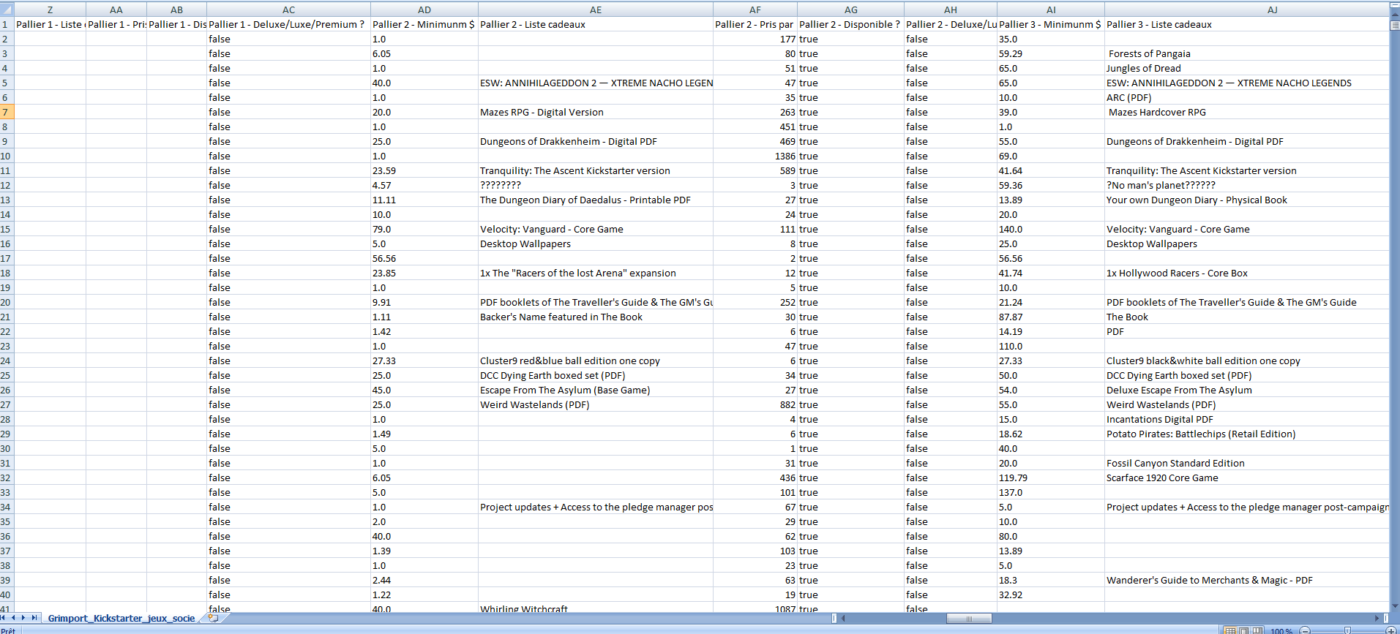Viewport: 1400px width, 634px height.
Task: Click header cell 'Pallier 3 - Liste cadeaux'
Action: [x=1246, y=24]
